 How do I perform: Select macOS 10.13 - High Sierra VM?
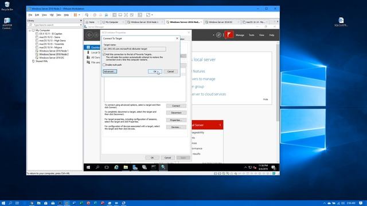[52, 41]
